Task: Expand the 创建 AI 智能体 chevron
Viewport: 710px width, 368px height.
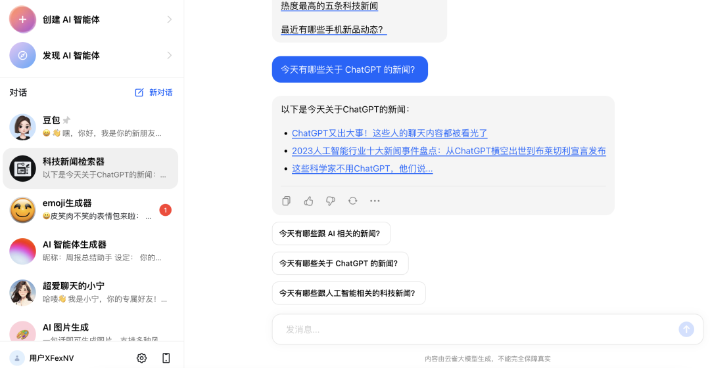Action: pos(170,20)
